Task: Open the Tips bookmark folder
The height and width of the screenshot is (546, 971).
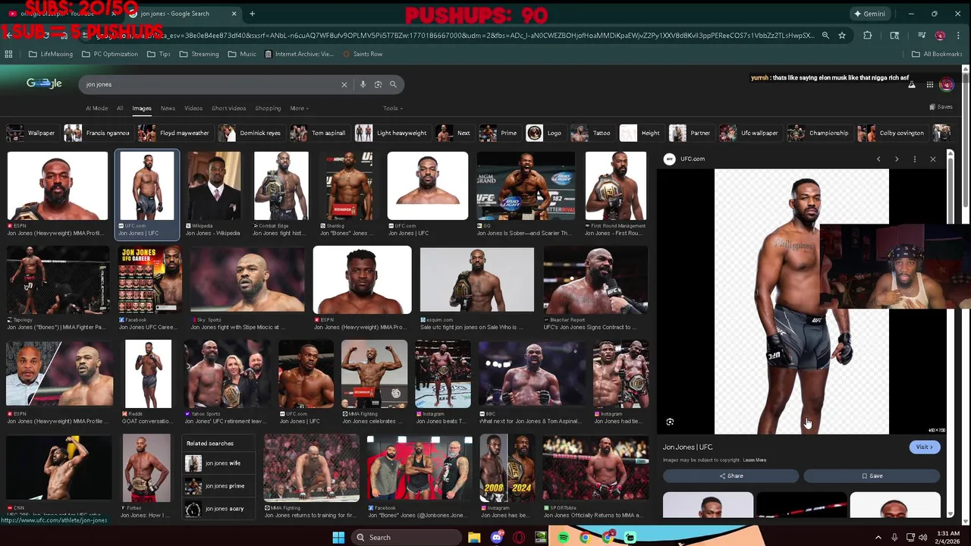Action: [x=159, y=54]
